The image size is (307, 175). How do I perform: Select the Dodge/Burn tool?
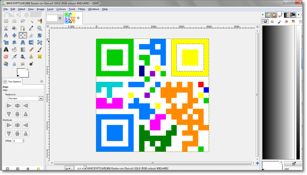pyautogui.click(x=31, y=64)
